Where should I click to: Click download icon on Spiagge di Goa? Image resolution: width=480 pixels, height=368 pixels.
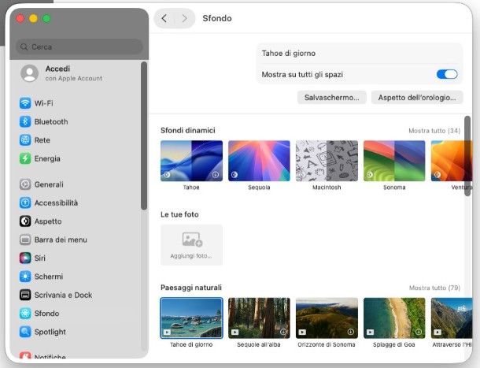coord(419,332)
